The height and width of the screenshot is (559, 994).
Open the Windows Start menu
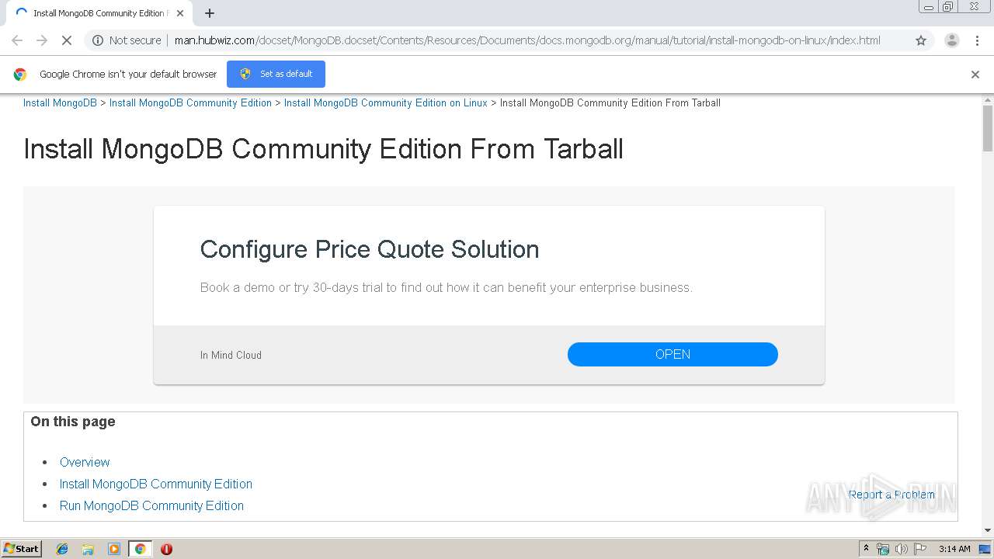pos(22,548)
